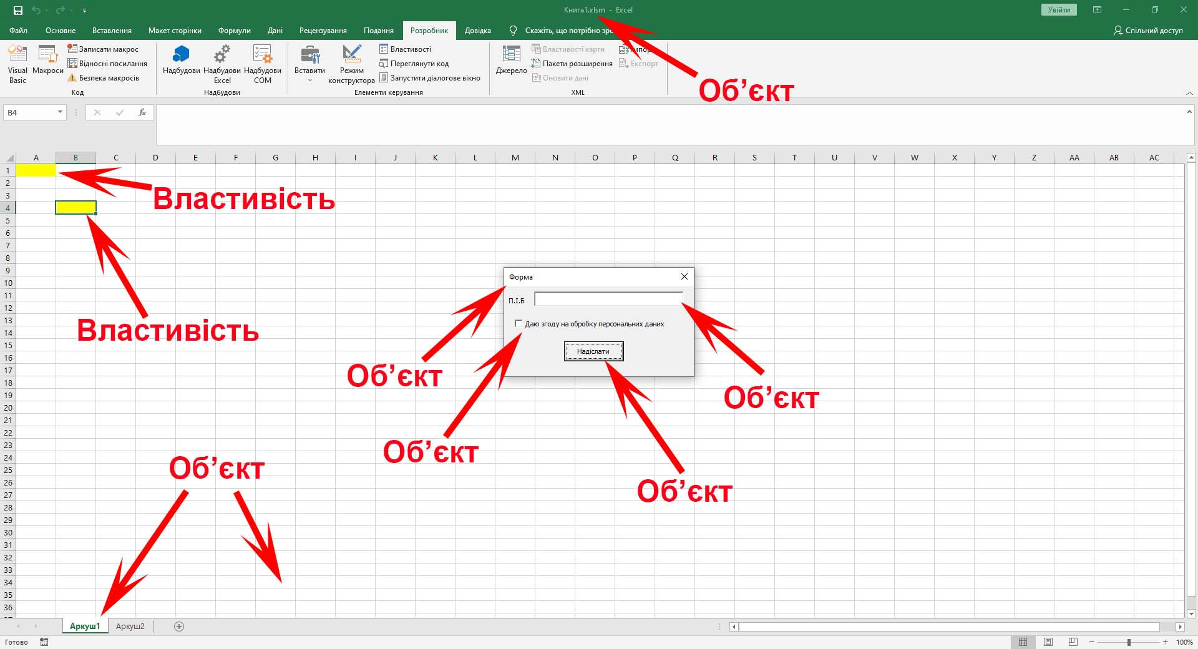Open the Макроси macros list
1198x649 pixels.
click(x=48, y=61)
